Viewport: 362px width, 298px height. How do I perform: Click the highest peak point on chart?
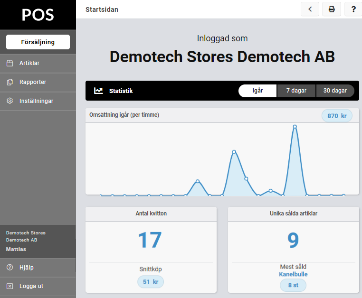tap(295, 127)
